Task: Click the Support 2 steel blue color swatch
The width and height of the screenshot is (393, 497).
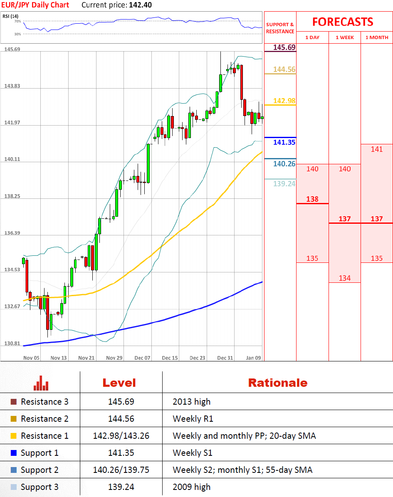Action: [14, 470]
